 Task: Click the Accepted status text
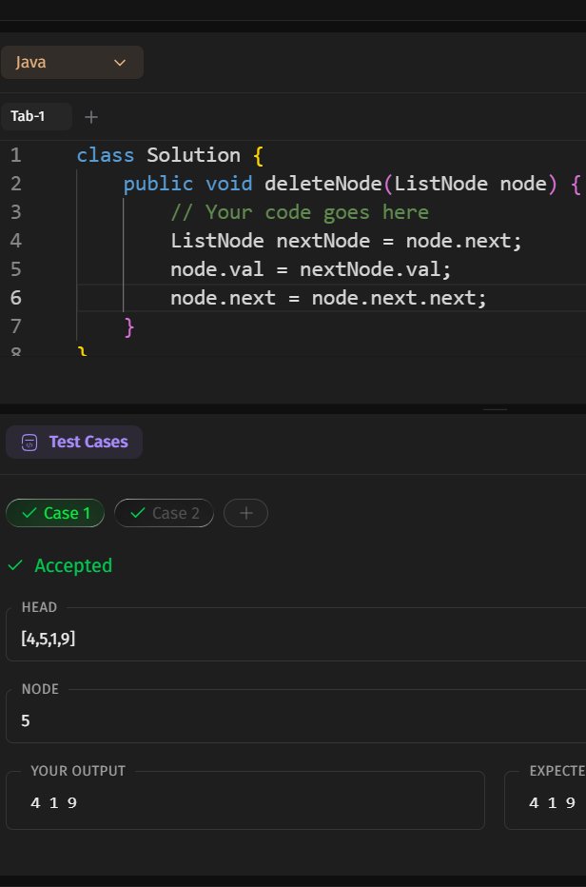[73, 565]
